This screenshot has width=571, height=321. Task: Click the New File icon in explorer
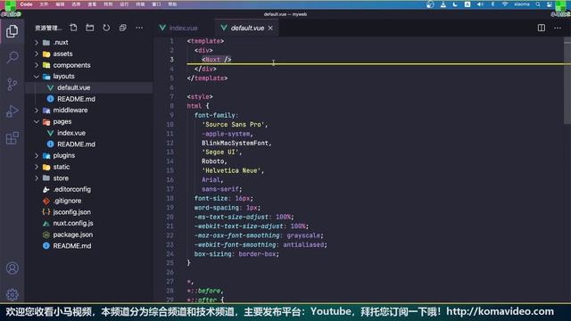(73, 28)
